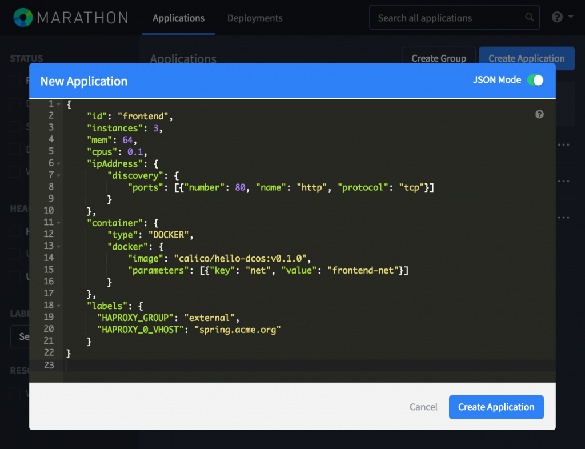Click the cpus value 0.1
Image resolution: width=585 pixels, height=449 pixels.
(x=135, y=152)
